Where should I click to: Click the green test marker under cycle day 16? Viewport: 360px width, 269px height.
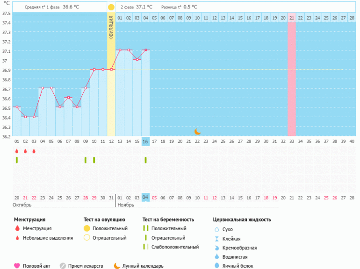[145, 160]
